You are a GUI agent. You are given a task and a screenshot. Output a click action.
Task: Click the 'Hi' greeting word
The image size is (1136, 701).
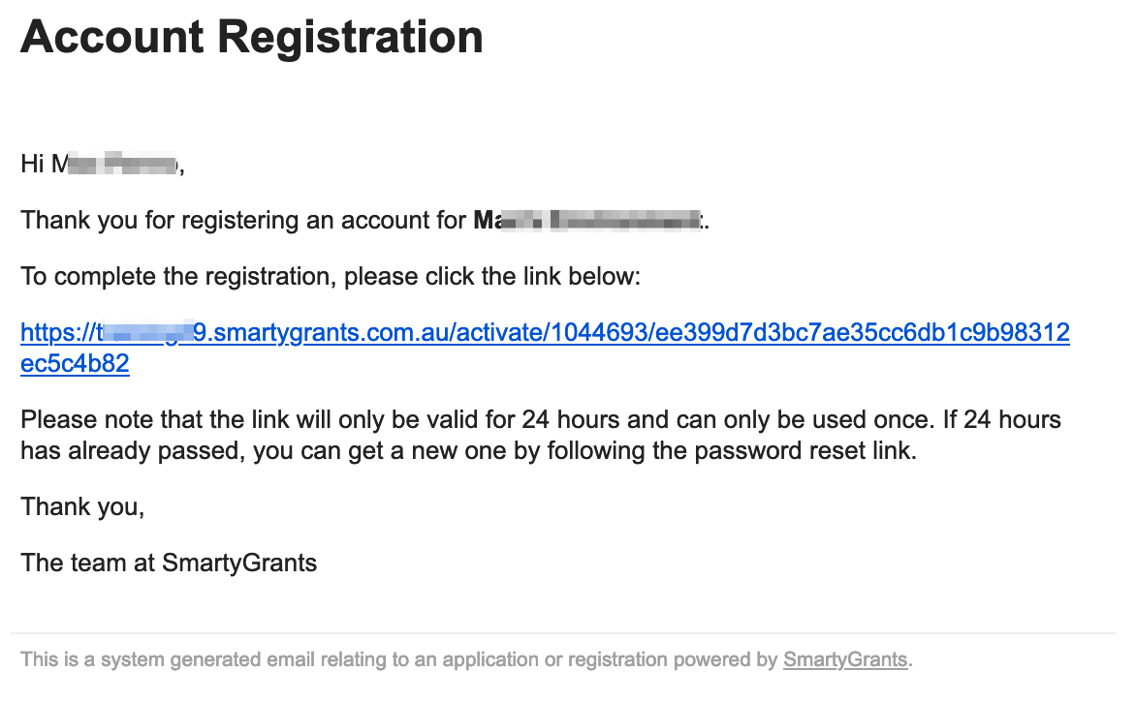tap(32, 165)
